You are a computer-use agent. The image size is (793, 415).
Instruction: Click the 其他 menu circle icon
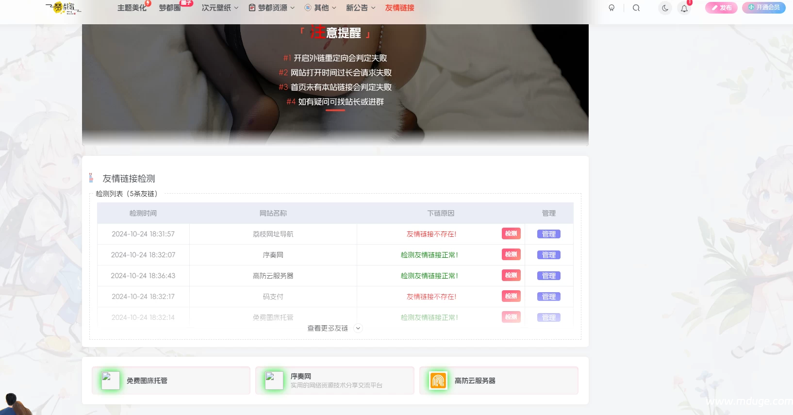click(x=308, y=8)
